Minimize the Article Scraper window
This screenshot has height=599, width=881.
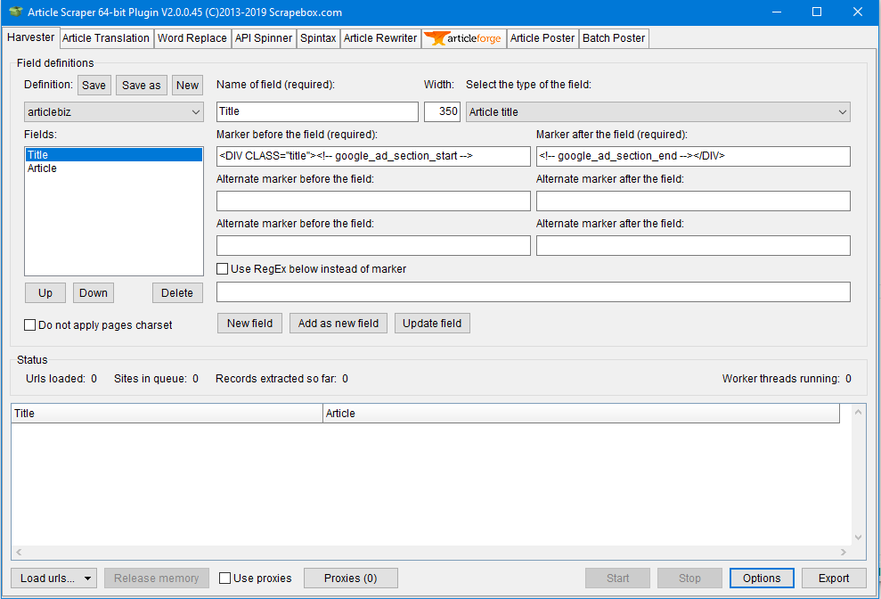point(777,12)
